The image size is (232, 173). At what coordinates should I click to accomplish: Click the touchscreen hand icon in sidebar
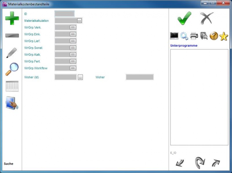[12, 103]
